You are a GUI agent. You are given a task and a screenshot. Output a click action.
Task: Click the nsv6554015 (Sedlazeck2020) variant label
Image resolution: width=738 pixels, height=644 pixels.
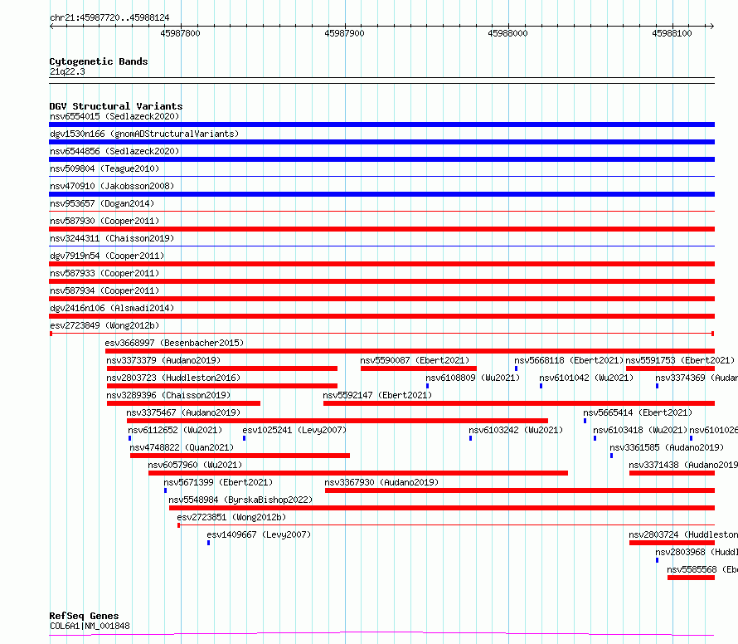click(114, 116)
